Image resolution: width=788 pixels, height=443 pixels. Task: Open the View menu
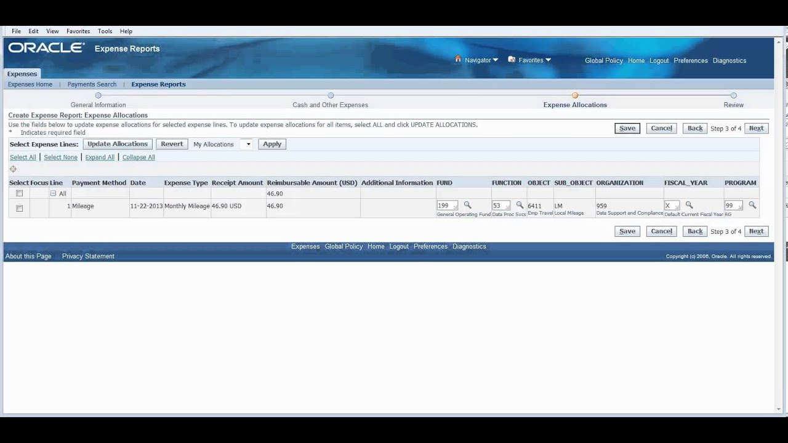coord(52,31)
